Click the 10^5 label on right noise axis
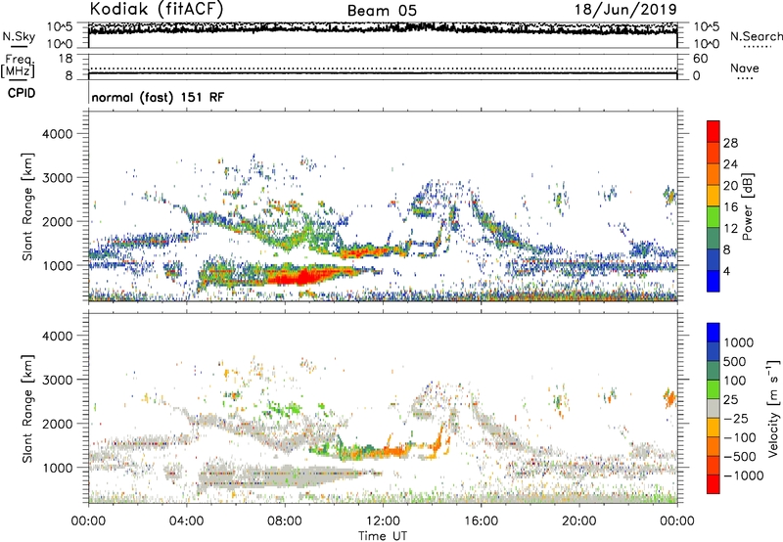 coord(706,27)
